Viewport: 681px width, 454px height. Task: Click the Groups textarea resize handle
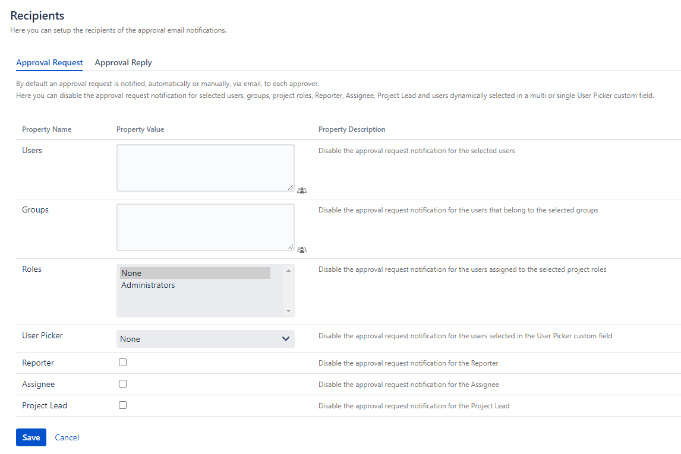pos(291,247)
